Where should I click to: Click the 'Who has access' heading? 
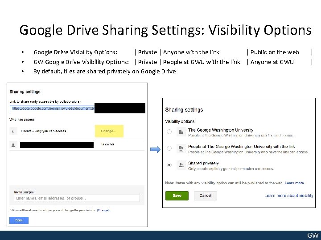[22, 120]
